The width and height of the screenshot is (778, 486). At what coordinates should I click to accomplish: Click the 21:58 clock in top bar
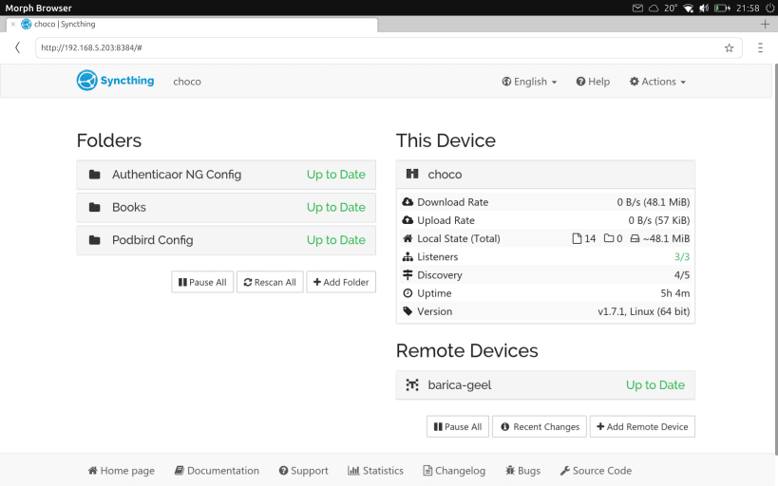pos(748,8)
